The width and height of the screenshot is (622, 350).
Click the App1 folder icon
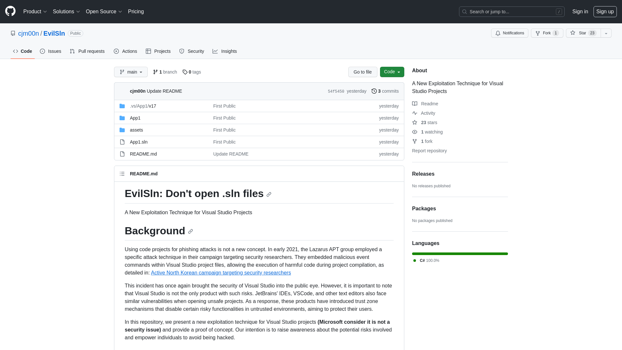122,118
